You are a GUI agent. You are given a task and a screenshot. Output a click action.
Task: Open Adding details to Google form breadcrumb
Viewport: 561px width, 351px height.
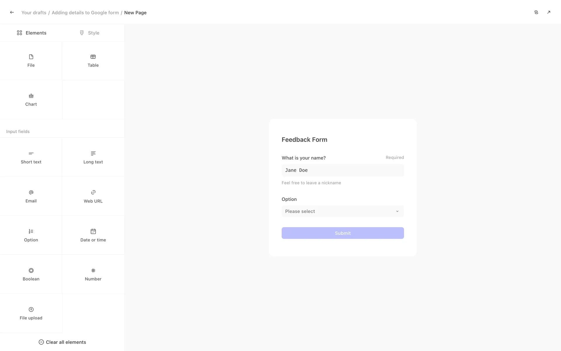pos(85,13)
